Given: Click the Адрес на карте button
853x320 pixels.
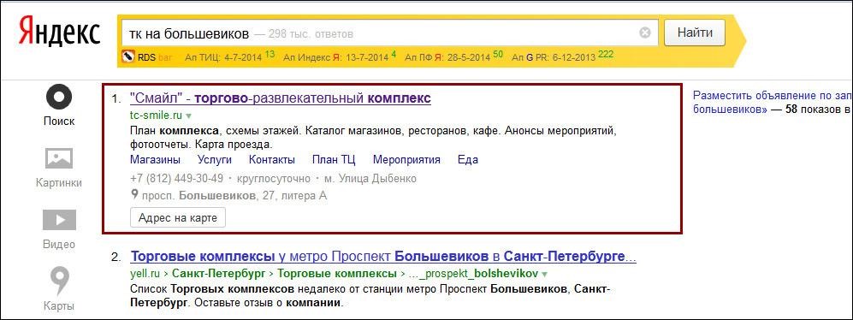Looking at the screenshot, I should coord(178,218).
